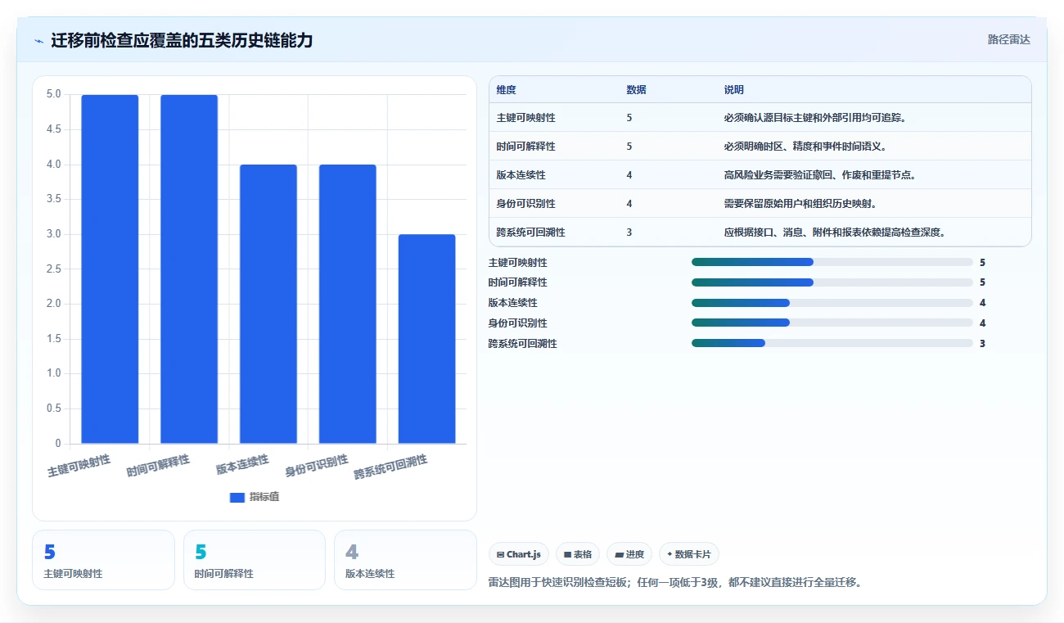Image resolution: width=1064 pixels, height=623 pixels.
Task: Click the description 必须确认源目标主键和外部引用均可追踪
Action: click(x=814, y=118)
